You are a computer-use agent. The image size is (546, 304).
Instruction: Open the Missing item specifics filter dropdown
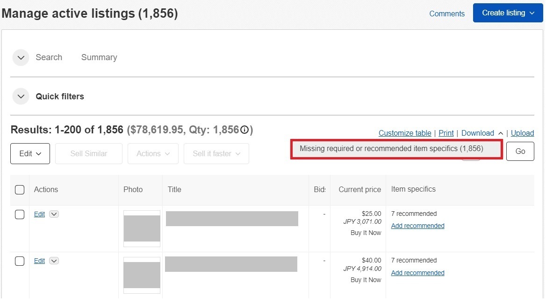pos(396,149)
